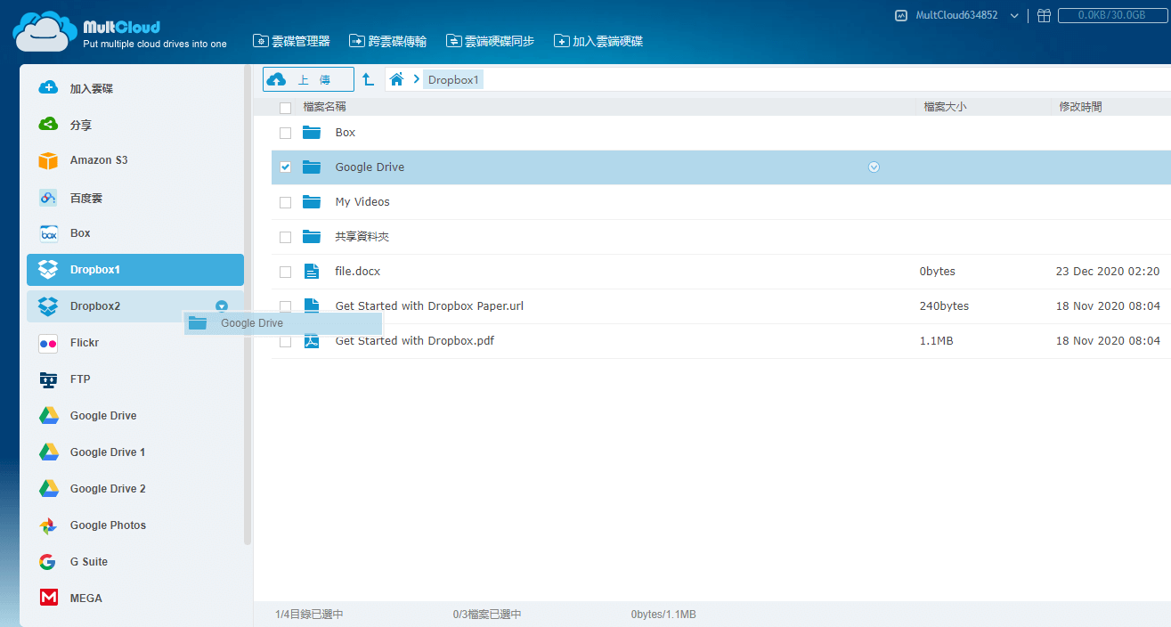Click the gift box icon in header
Image resolution: width=1171 pixels, height=627 pixels.
coord(1044,15)
